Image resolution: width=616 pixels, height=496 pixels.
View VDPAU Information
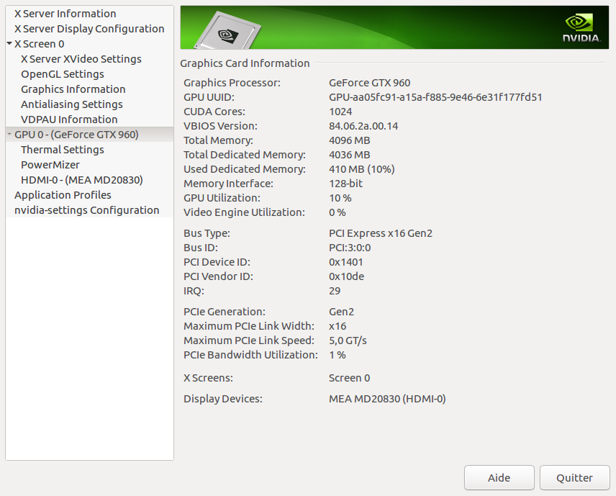[69, 120]
